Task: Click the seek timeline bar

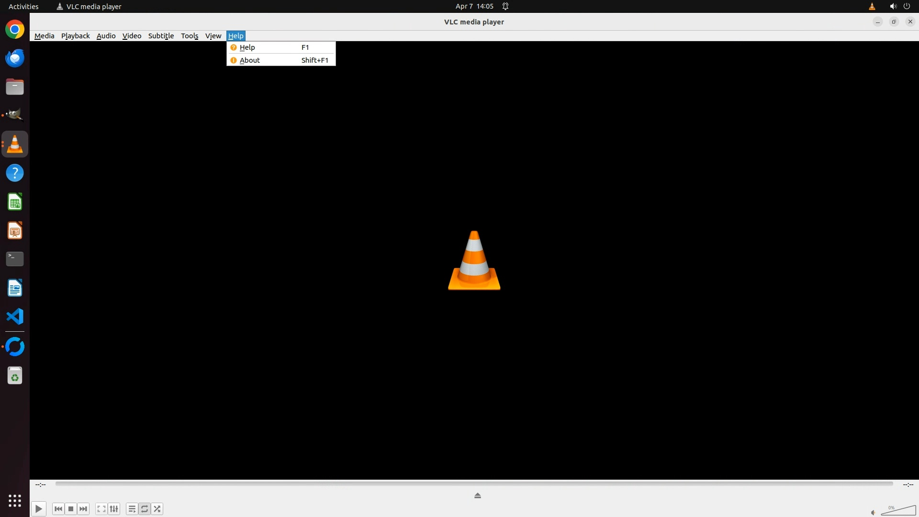Action: coord(474,484)
